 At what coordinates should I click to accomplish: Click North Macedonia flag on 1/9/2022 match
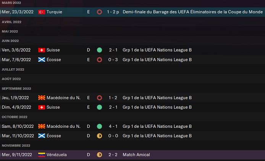point(42,98)
